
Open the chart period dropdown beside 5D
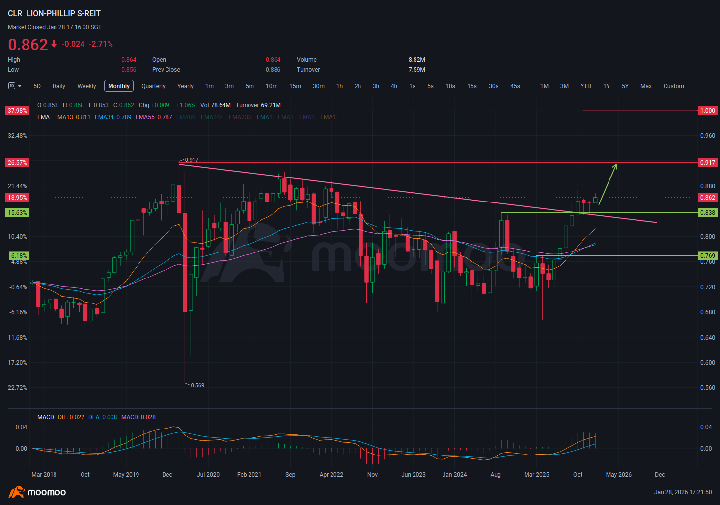tap(15, 86)
